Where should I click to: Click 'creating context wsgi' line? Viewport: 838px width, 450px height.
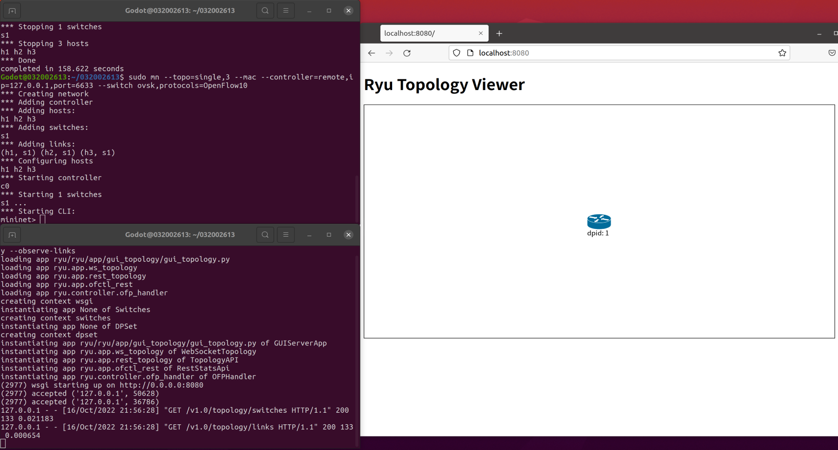point(46,301)
